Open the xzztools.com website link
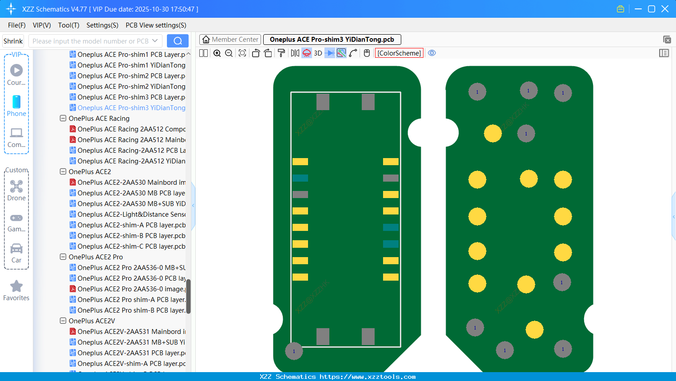 pos(368,377)
